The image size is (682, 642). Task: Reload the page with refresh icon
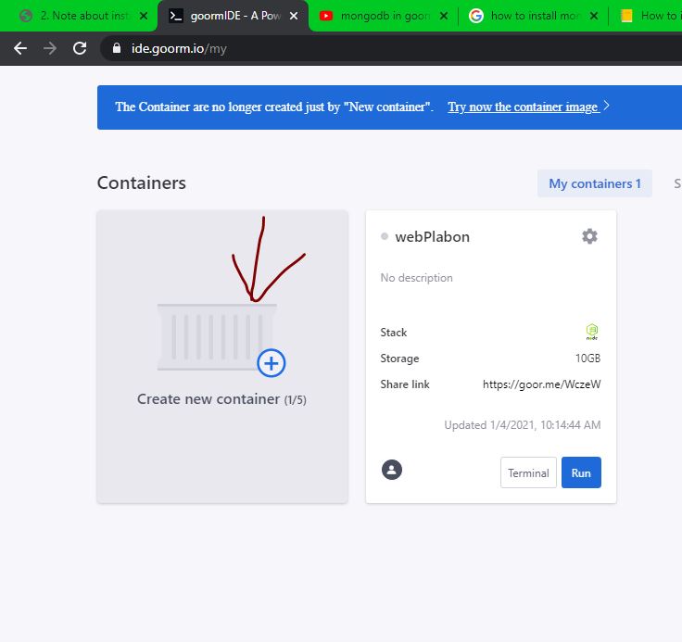(x=80, y=48)
